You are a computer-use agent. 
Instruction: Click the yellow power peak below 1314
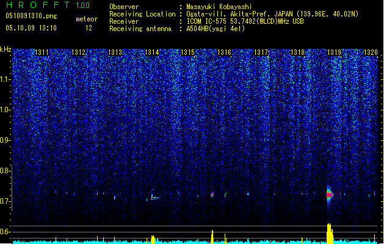pos(153,240)
